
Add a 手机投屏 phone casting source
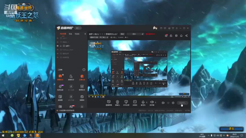(x=126, y=103)
